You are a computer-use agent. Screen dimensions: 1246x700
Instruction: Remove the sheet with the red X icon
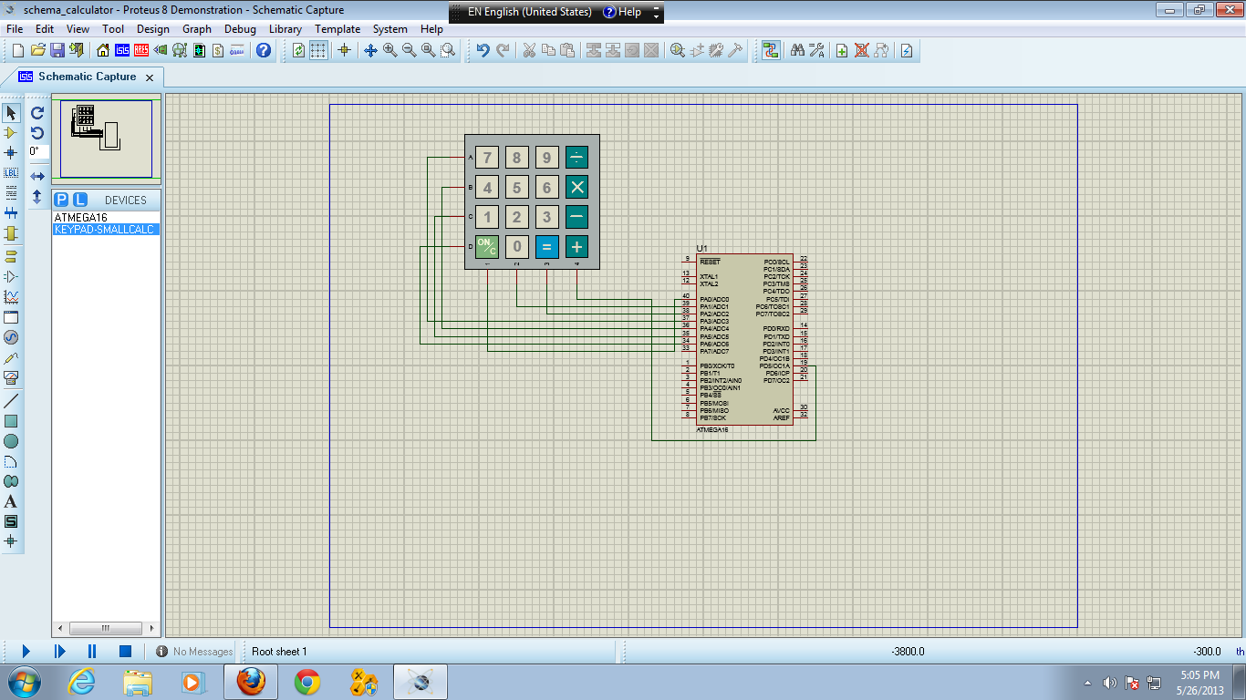861,50
